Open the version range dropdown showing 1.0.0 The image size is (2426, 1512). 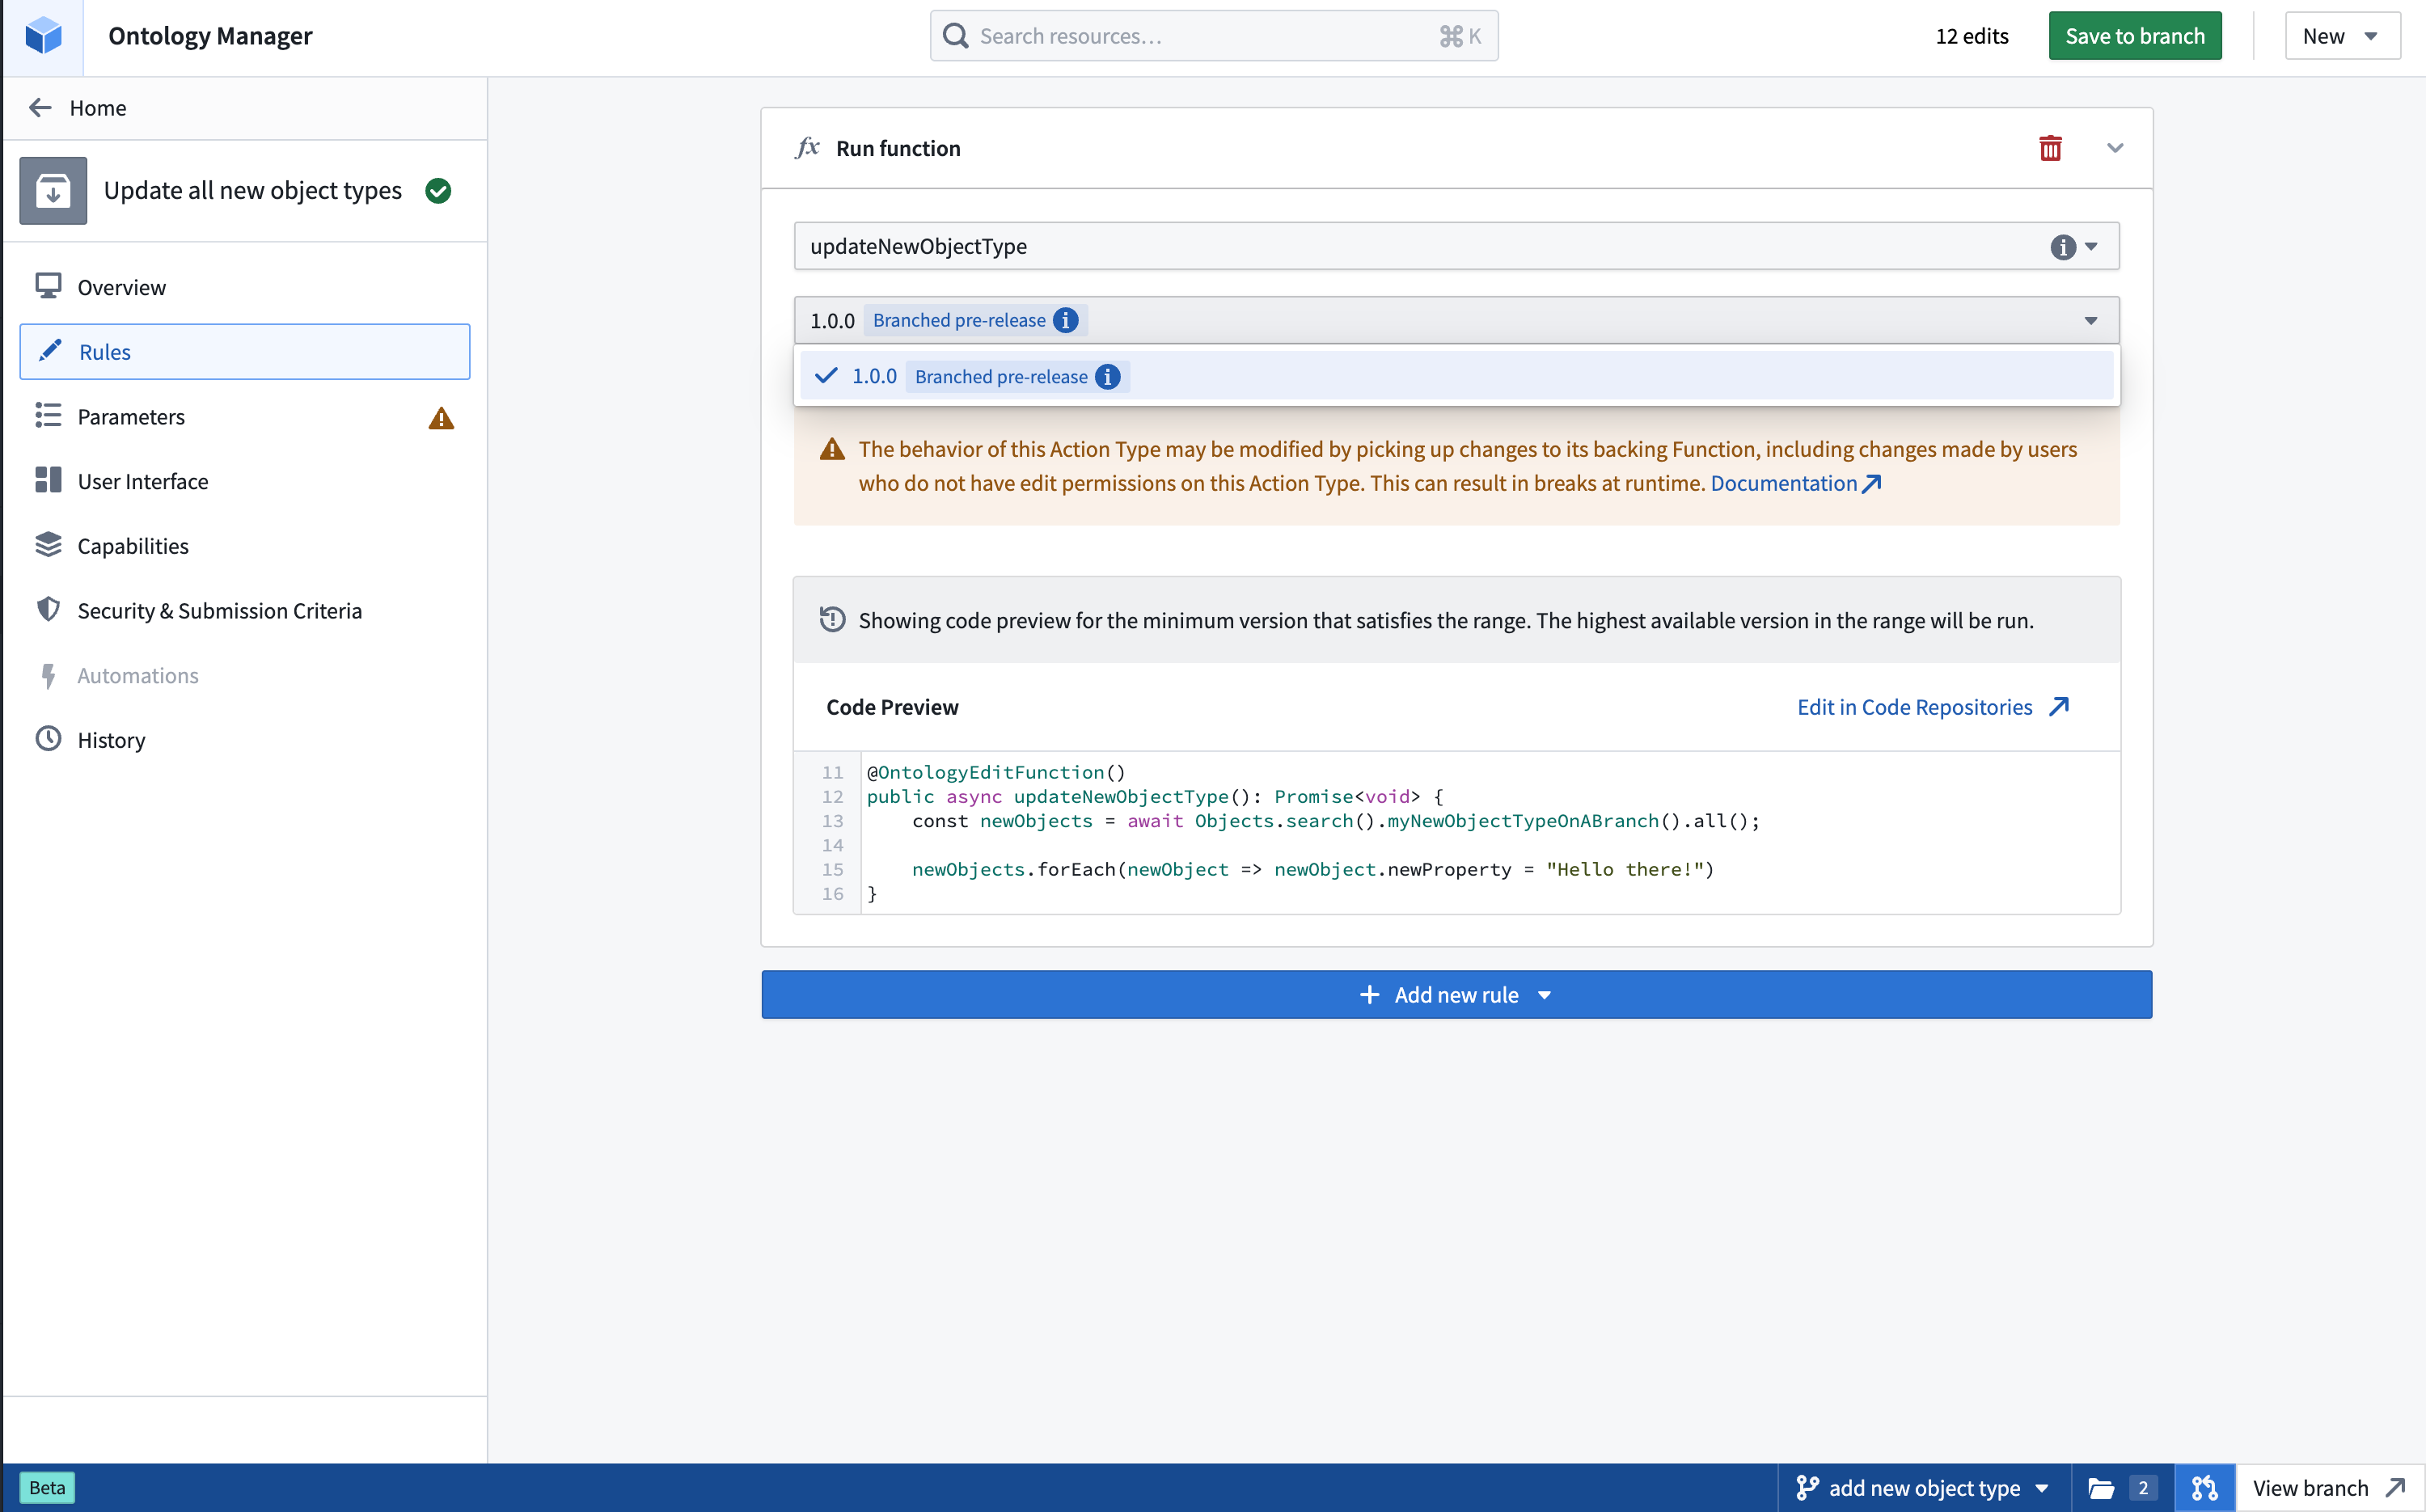coord(2090,320)
